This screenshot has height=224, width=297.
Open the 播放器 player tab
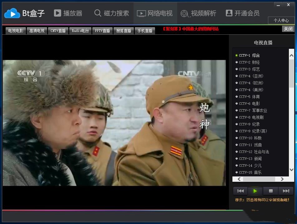(x=68, y=13)
